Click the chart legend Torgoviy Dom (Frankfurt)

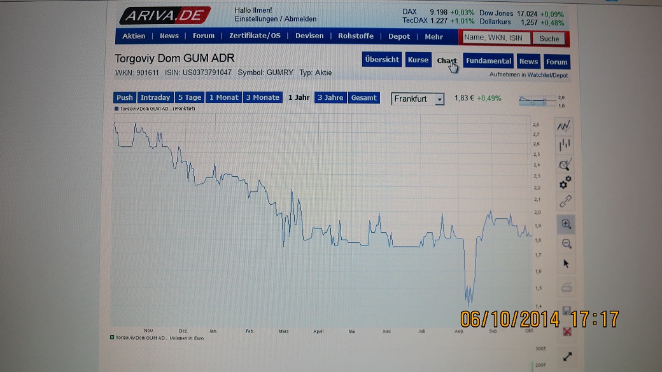pyautogui.click(x=155, y=108)
